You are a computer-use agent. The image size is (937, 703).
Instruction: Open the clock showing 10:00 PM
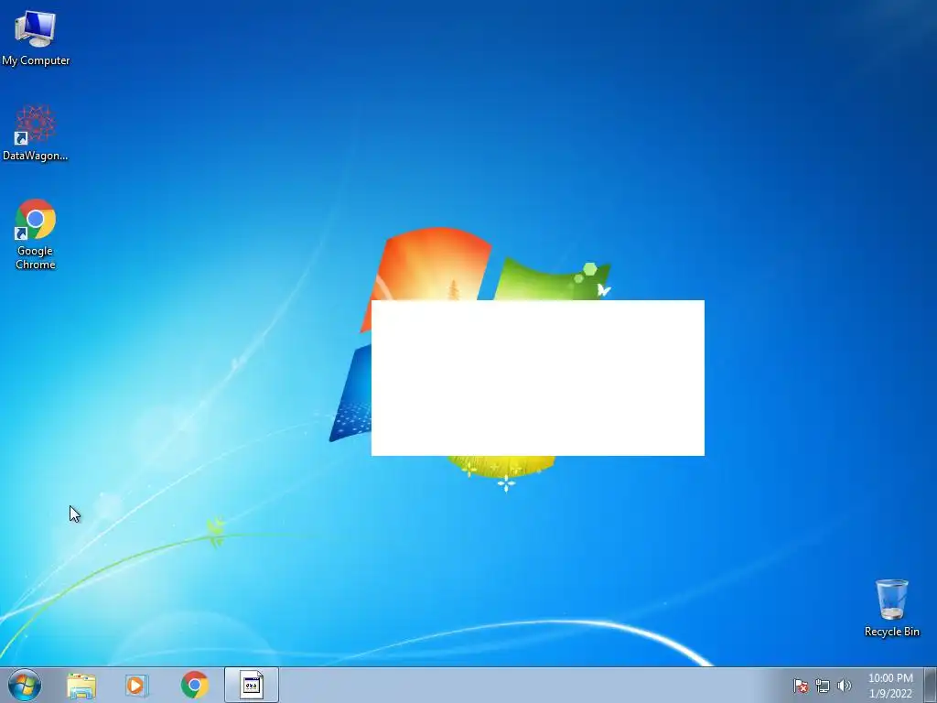[x=890, y=686]
